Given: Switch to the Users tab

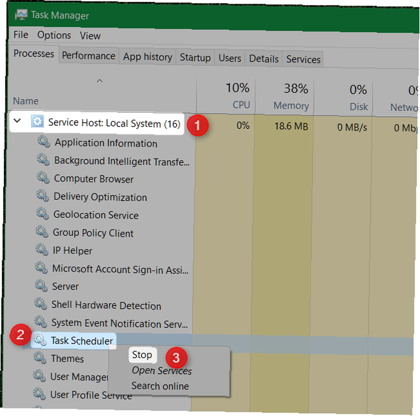Looking at the screenshot, I should click(230, 58).
